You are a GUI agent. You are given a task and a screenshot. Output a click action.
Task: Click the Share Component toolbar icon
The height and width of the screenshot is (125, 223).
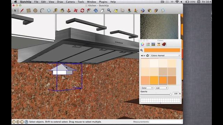(x=163, y=10)
